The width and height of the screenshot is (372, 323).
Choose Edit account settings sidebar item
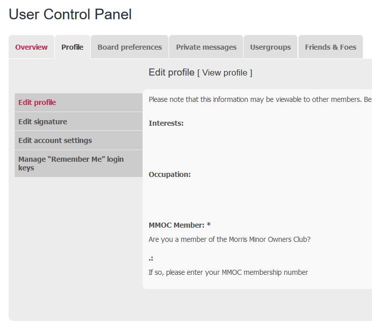[x=79, y=140]
